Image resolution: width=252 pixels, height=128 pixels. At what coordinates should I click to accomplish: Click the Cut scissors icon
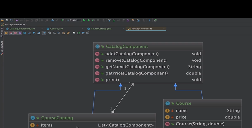27,20
